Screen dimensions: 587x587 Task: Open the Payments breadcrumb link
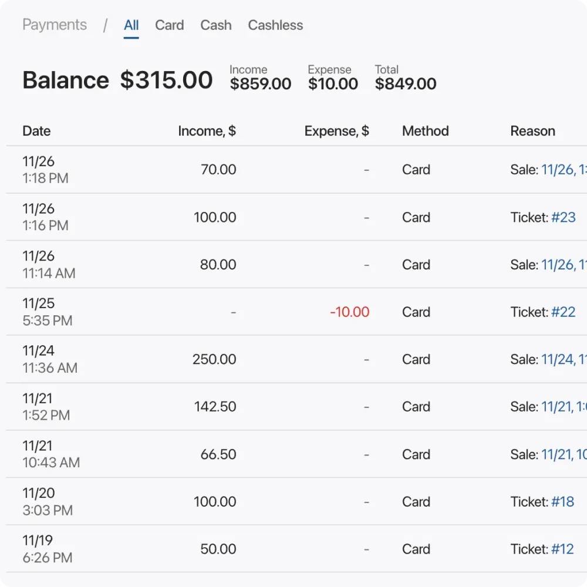point(54,25)
